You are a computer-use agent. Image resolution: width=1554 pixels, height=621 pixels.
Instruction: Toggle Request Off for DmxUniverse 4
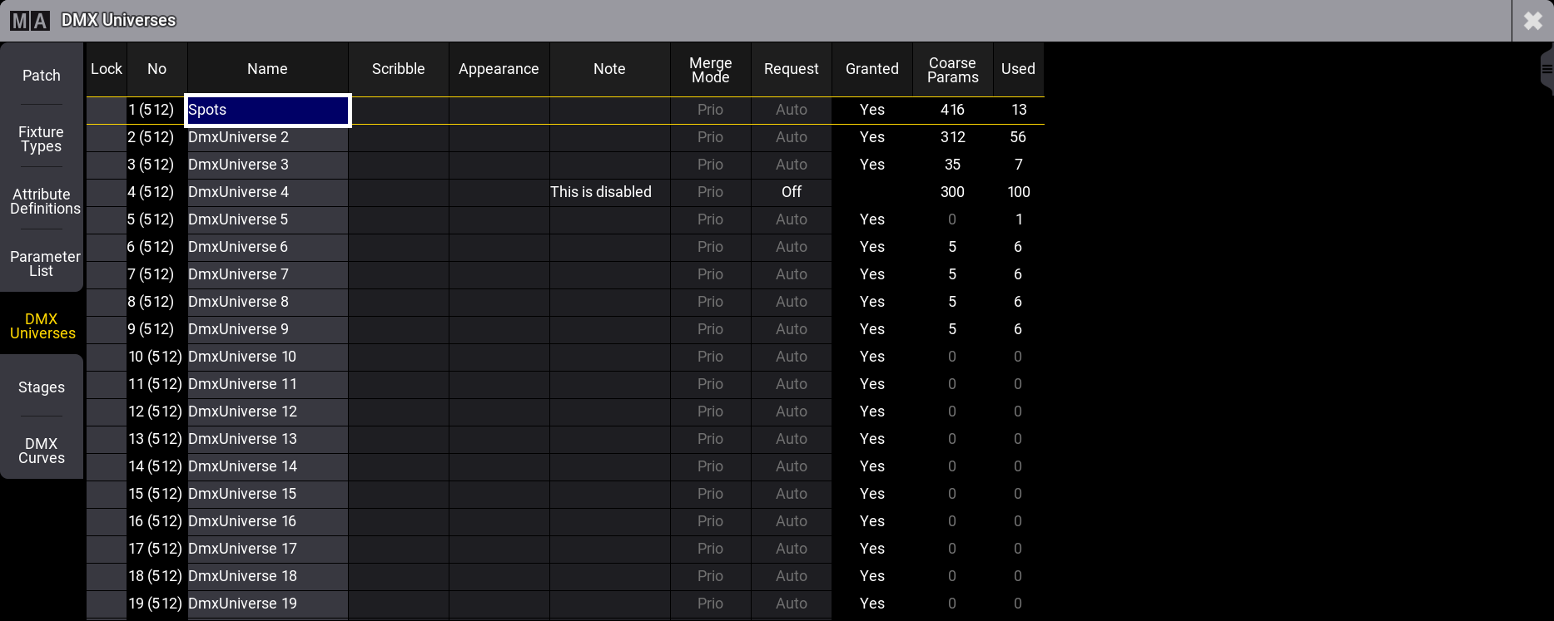(x=791, y=192)
